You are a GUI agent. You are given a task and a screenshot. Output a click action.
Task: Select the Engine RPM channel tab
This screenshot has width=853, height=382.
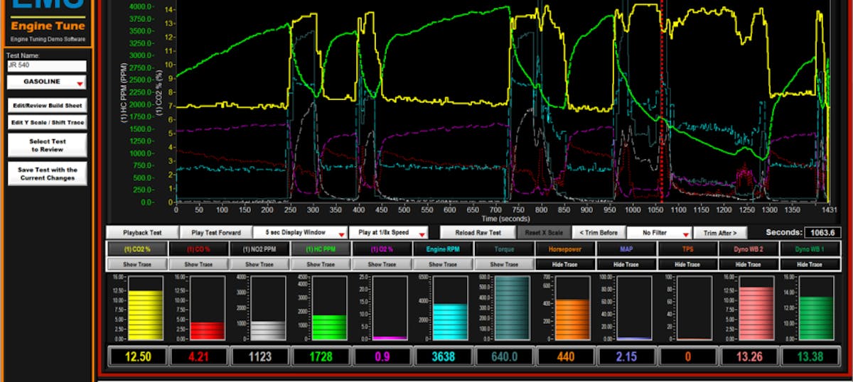[x=444, y=249]
